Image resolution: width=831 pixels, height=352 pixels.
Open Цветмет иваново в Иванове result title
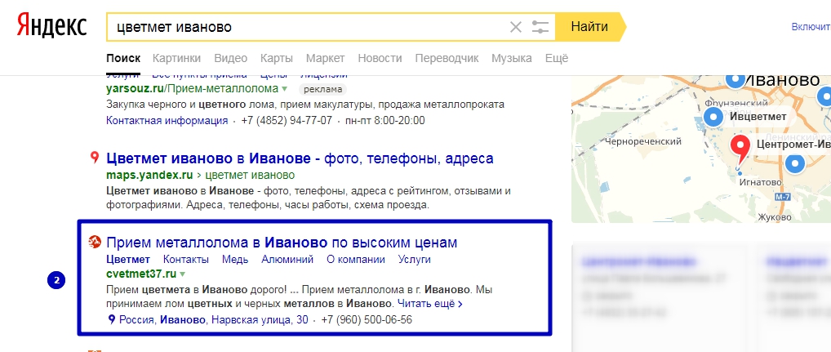pos(300,158)
